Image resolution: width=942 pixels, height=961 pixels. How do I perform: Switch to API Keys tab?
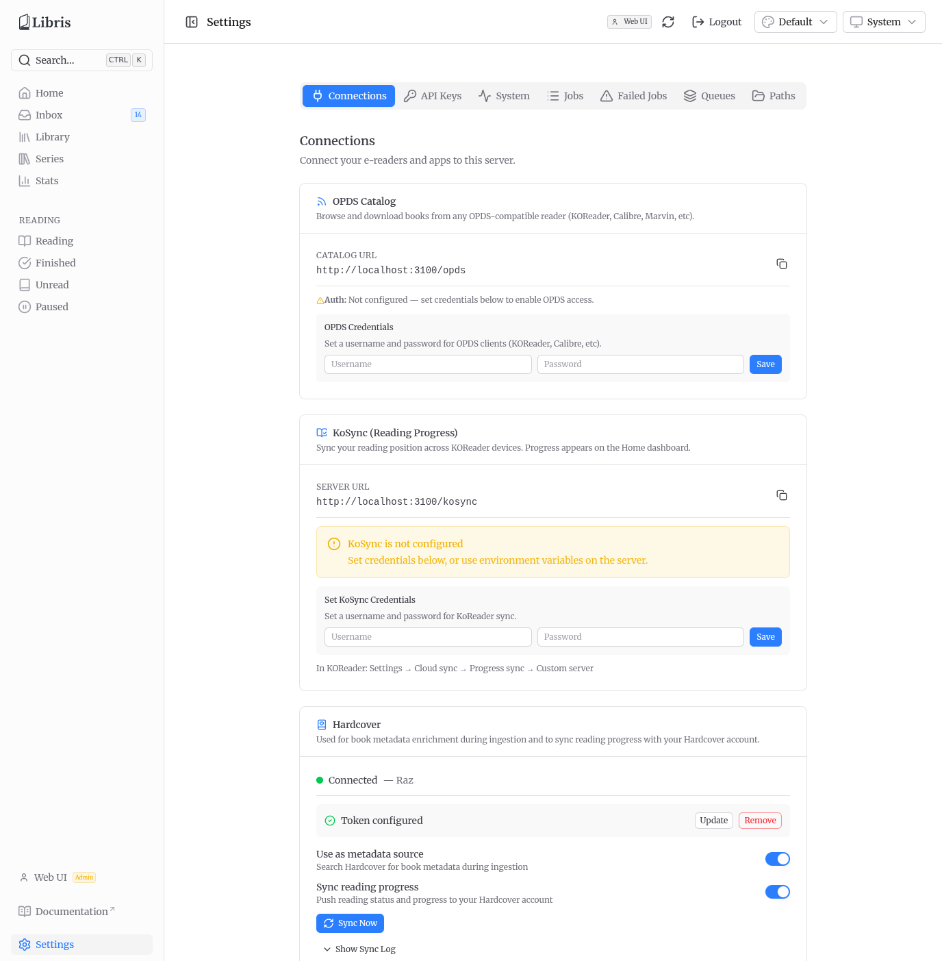(x=433, y=96)
